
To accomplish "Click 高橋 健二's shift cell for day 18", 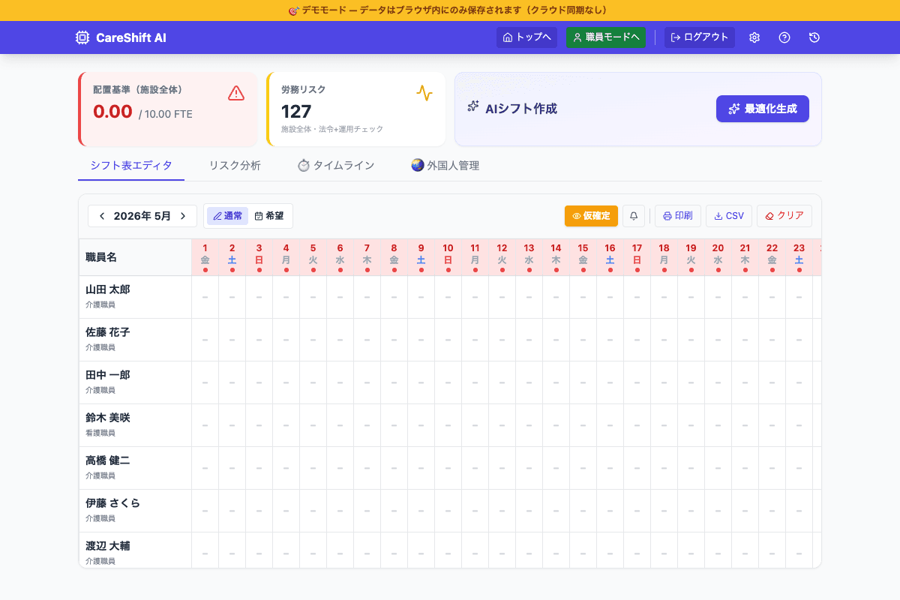I will coord(664,468).
